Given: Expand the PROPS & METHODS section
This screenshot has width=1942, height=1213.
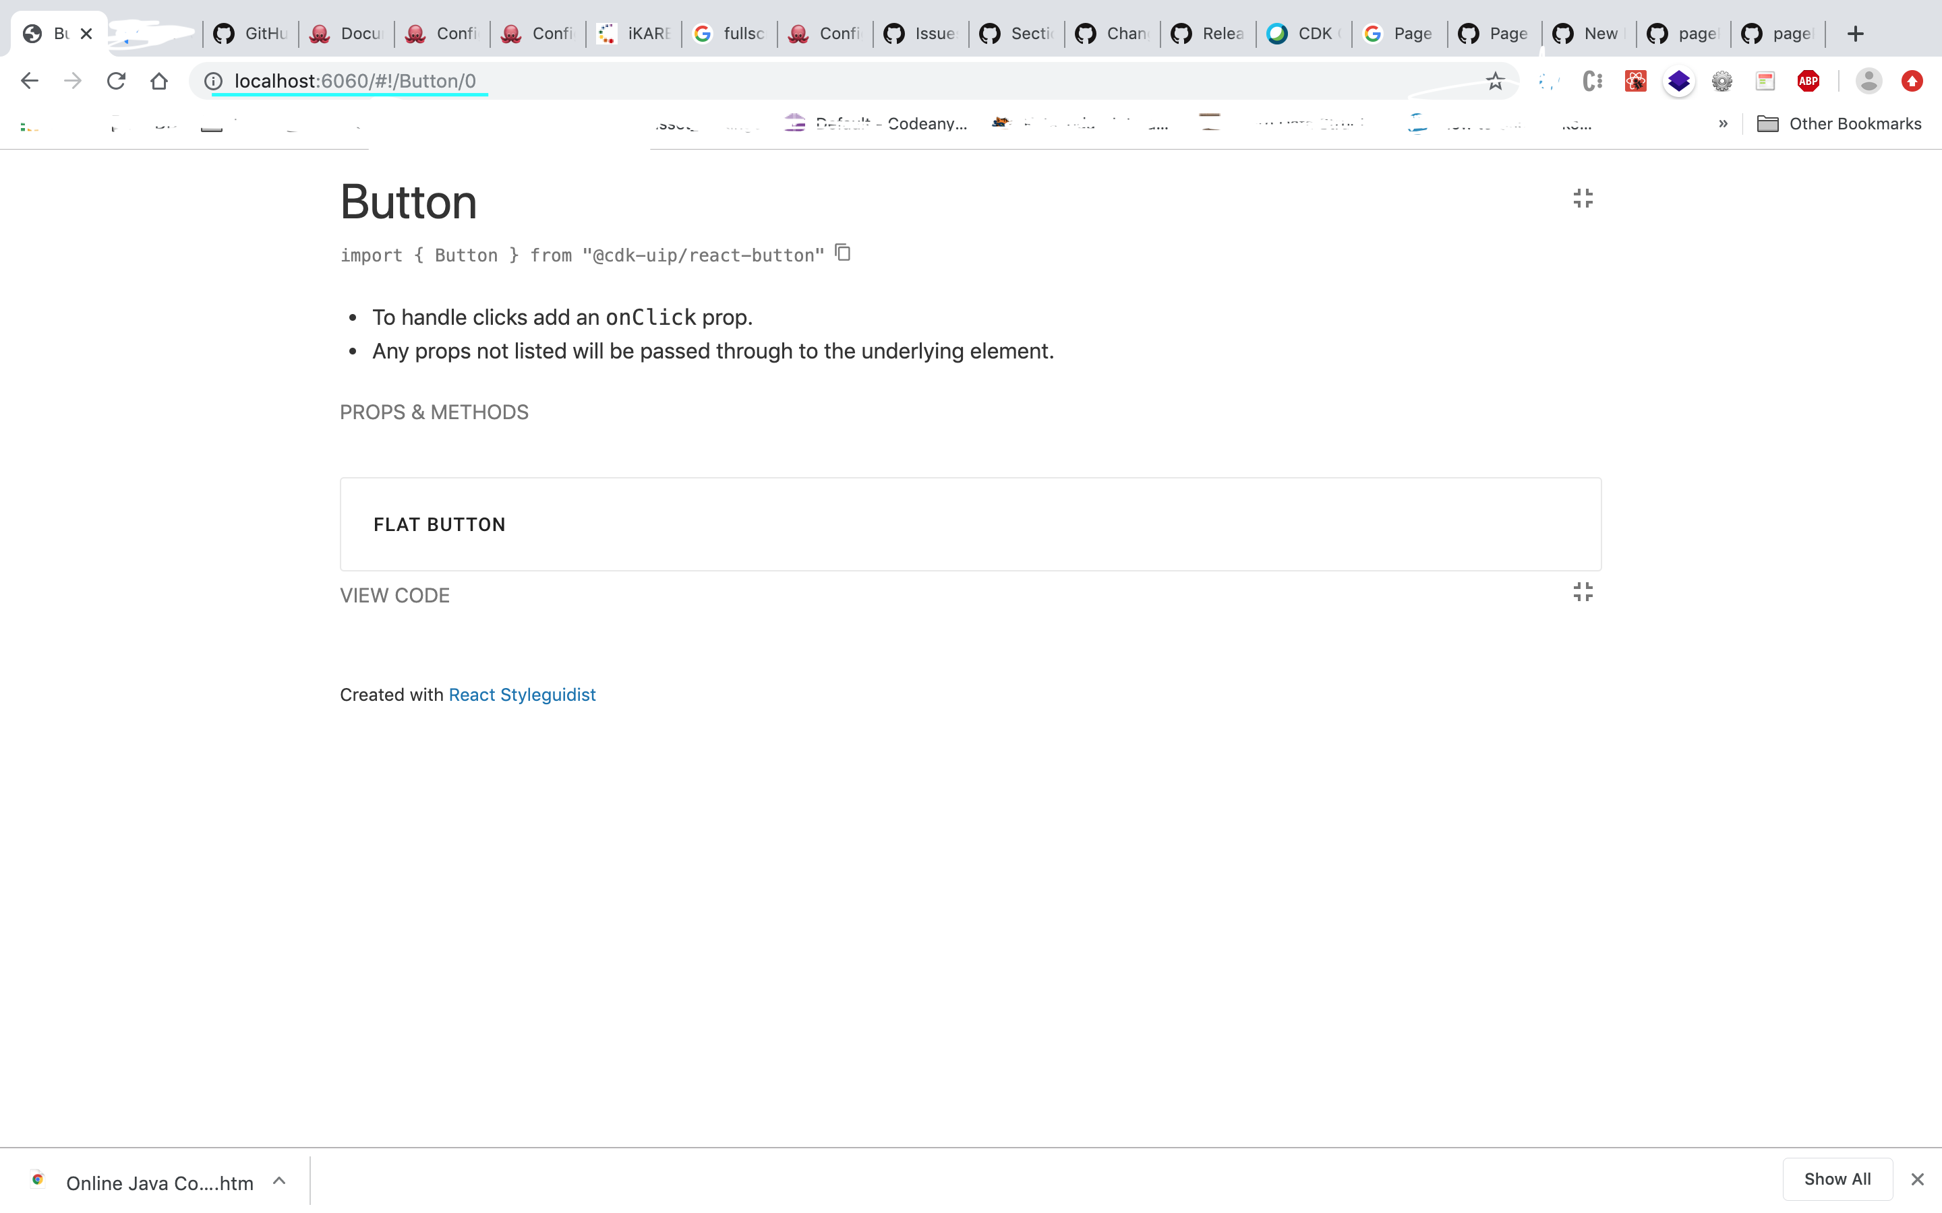Looking at the screenshot, I should (434, 412).
